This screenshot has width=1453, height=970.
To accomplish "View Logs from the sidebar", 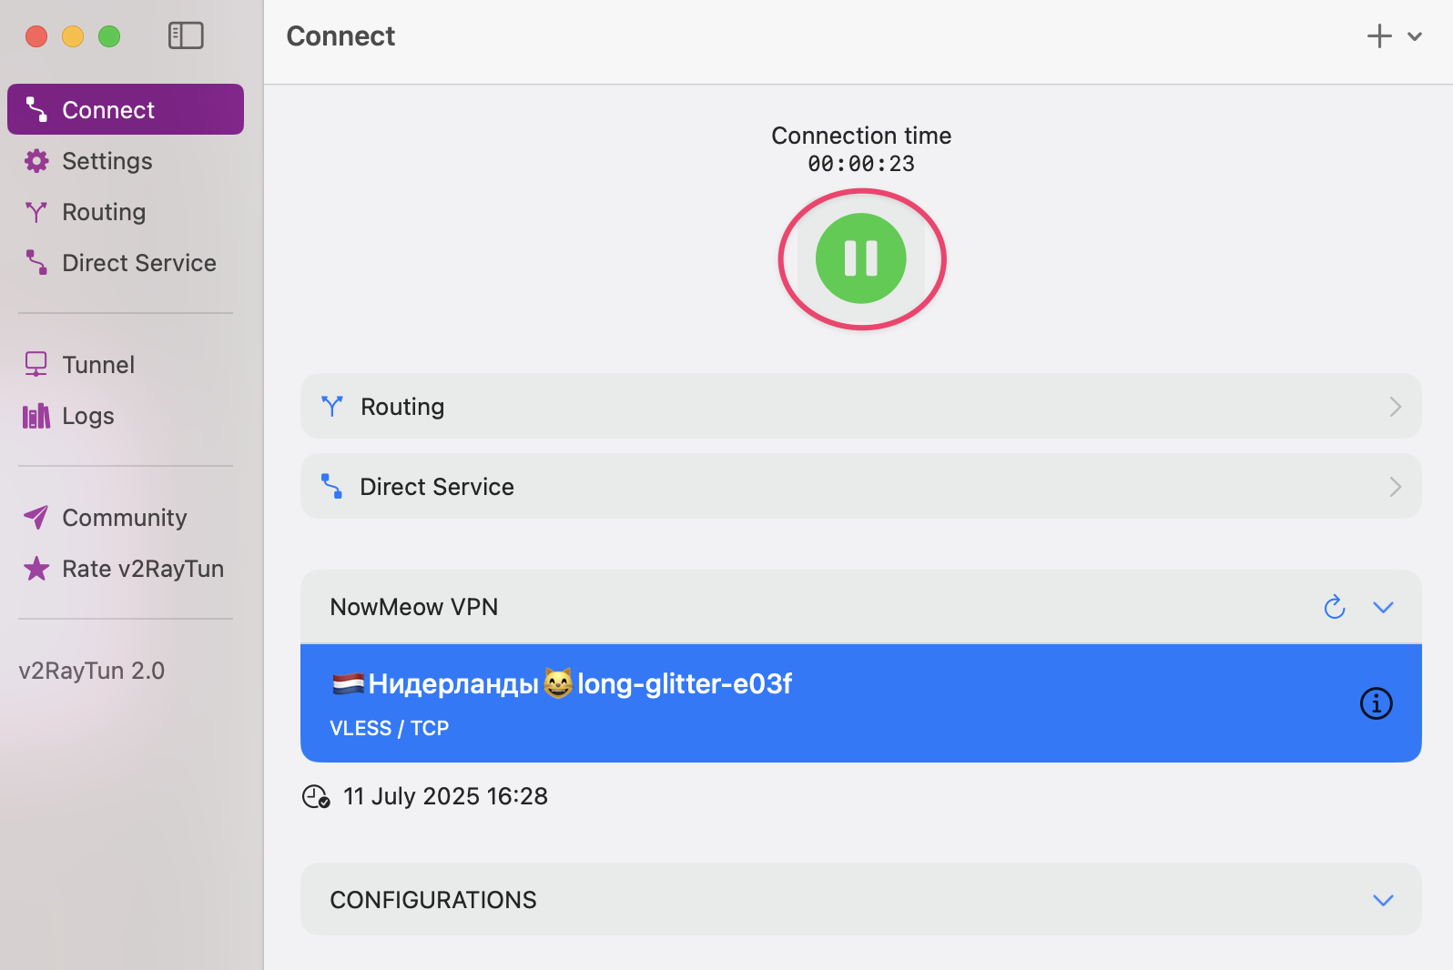I will [x=87, y=416].
